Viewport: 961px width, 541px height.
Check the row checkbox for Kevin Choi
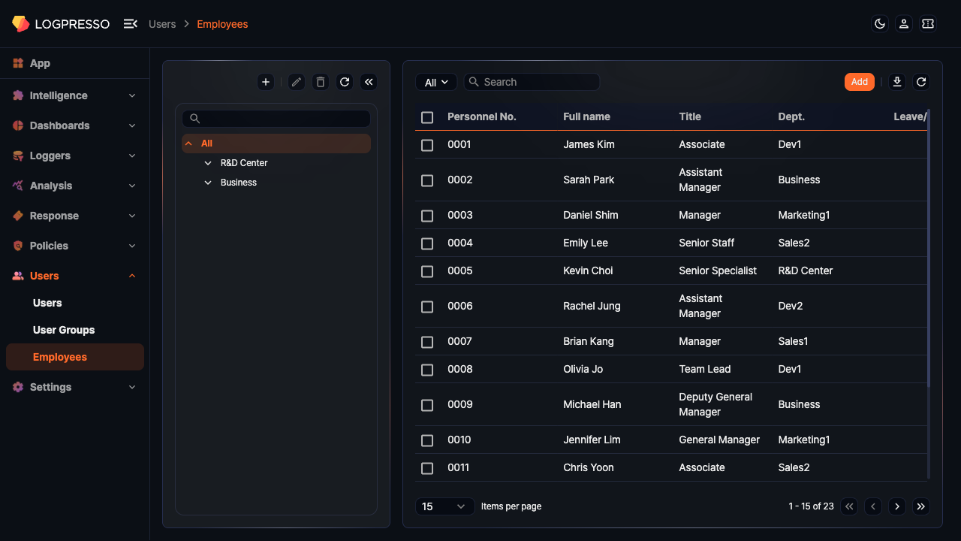pyautogui.click(x=427, y=271)
